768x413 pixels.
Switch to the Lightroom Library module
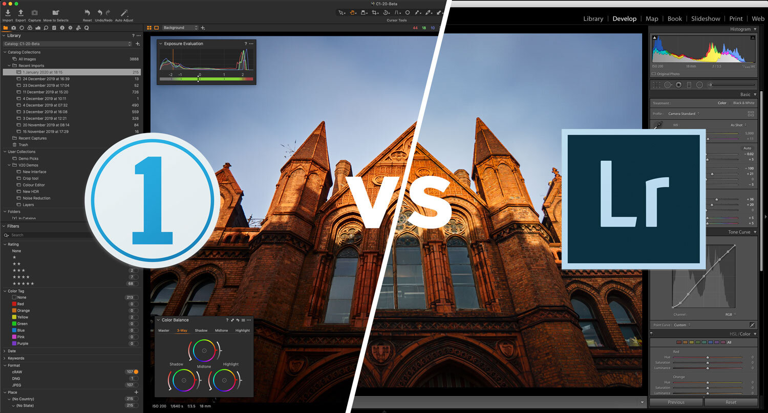point(593,18)
